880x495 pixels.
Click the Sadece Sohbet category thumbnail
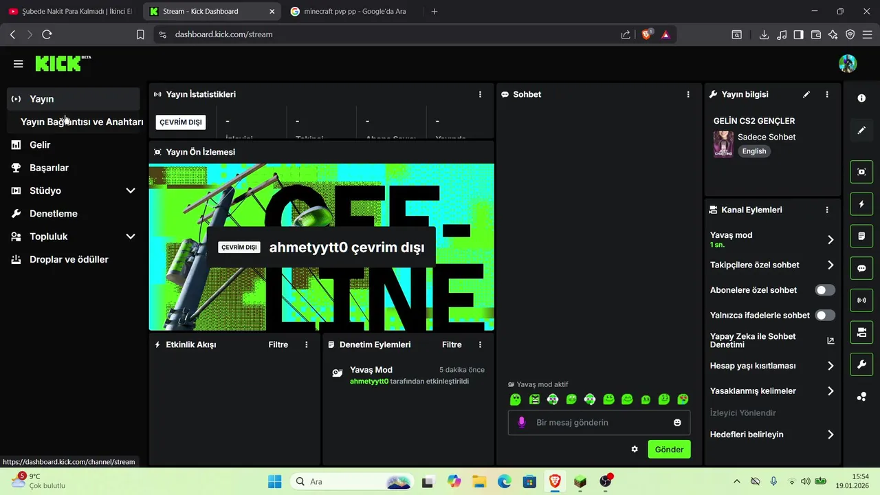click(x=723, y=144)
